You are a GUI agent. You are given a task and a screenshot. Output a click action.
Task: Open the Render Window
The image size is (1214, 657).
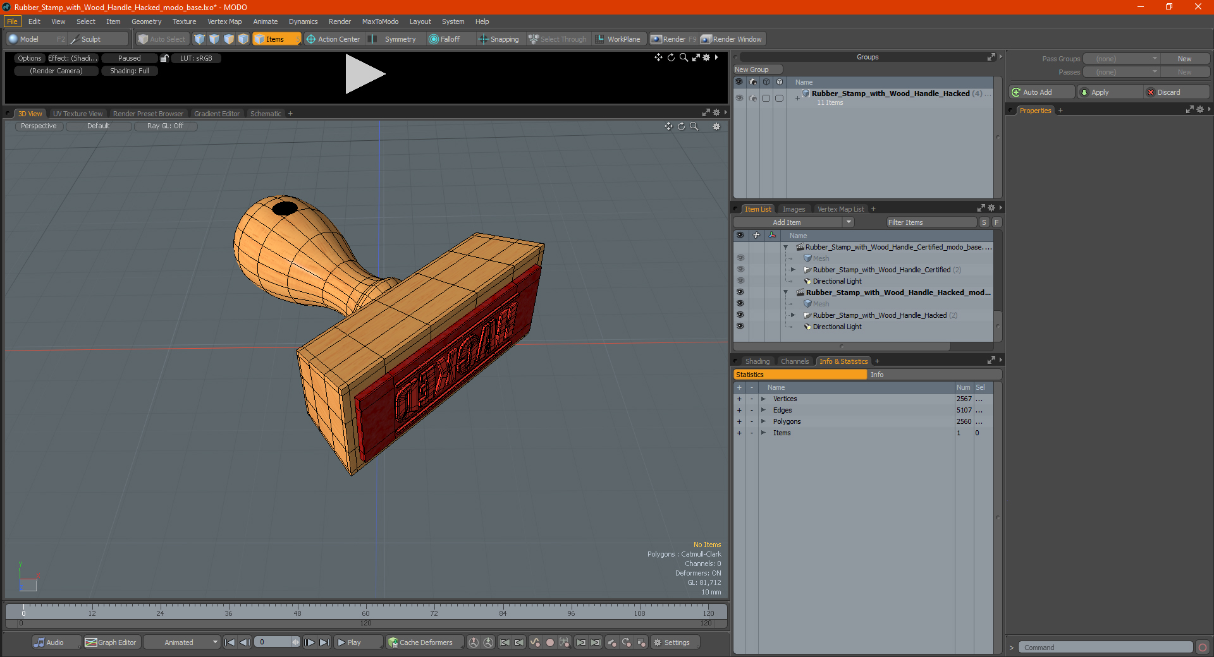(732, 39)
